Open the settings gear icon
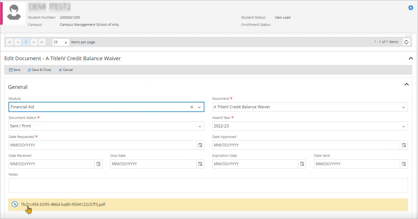 pos(411,8)
